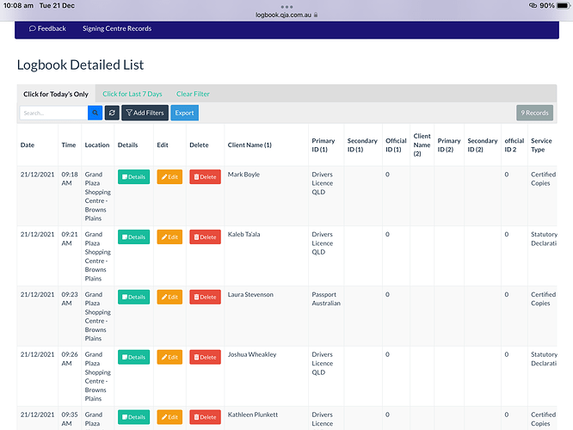The height and width of the screenshot is (430, 573).
Task: Focus the Search input field
Action: click(53, 113)
